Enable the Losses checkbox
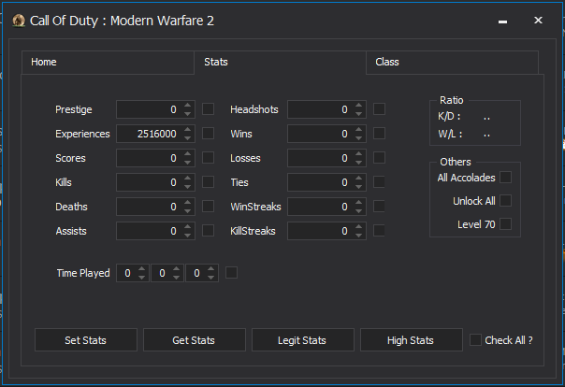 point(379,158)
